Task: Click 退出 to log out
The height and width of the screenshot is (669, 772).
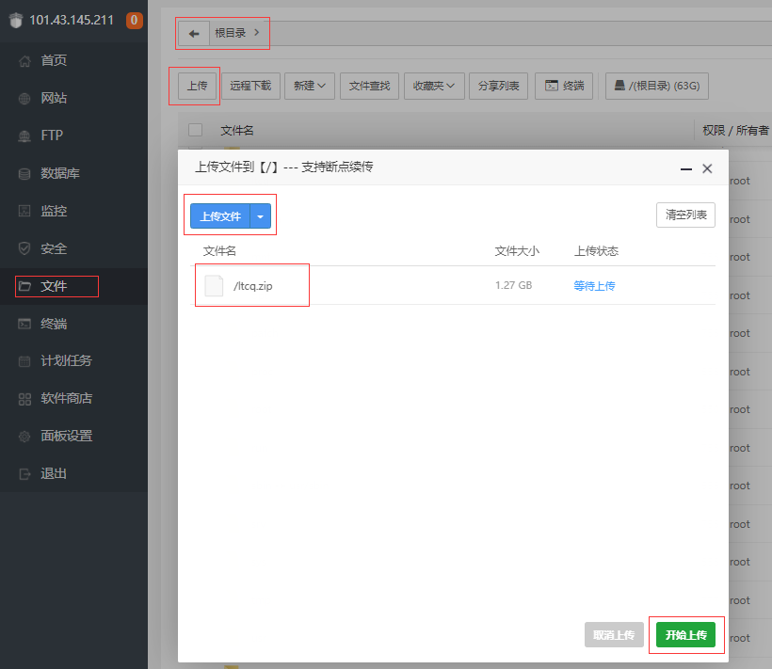Action: (56, 473)
